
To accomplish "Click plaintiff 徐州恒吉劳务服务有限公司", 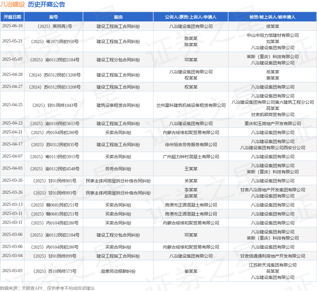I will point(191,145).
